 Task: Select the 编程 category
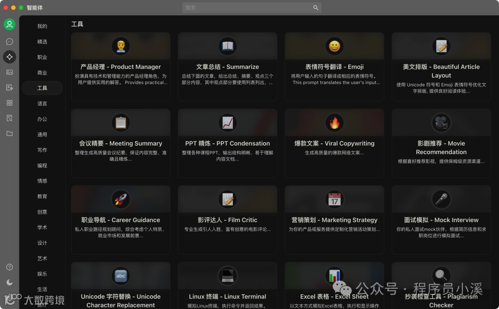pyautogui.click(x=42, y=165)
